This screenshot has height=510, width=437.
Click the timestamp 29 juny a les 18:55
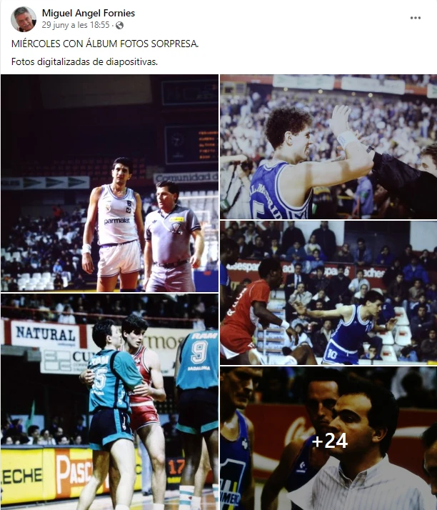click(x=76, y=25)
